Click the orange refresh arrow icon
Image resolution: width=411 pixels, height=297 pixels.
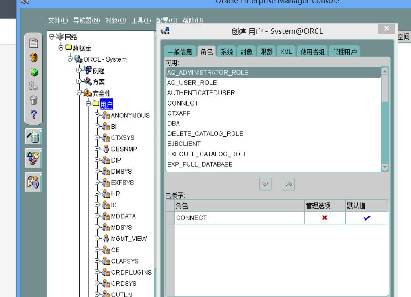33,57
